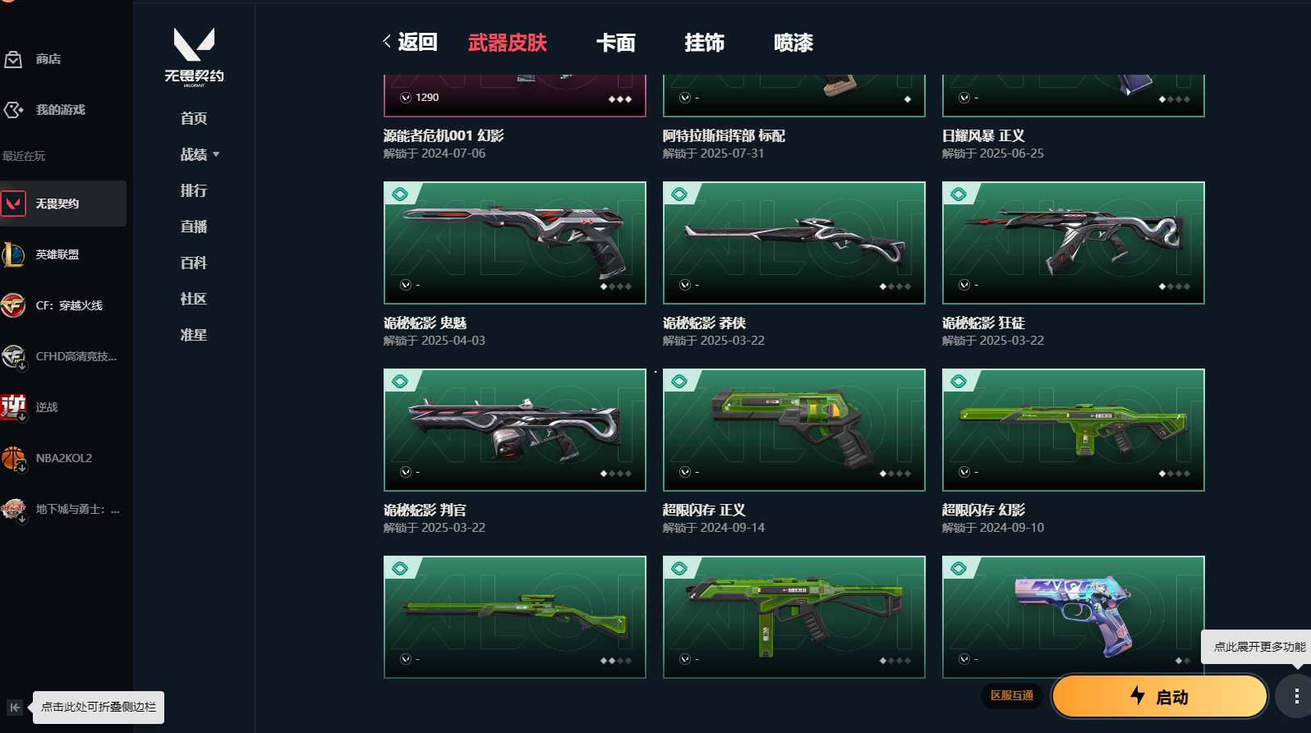
Task: Switch to the 喷漆 tab
Action: (x=793, y=43)
